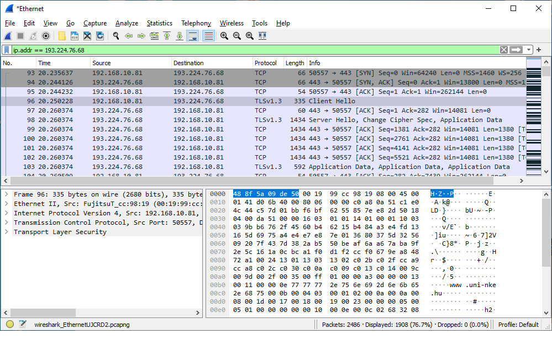Open the Statistics menu
The height and width of the screenshot is (339, 552).
pyautogui.click(x=160, y=23)
